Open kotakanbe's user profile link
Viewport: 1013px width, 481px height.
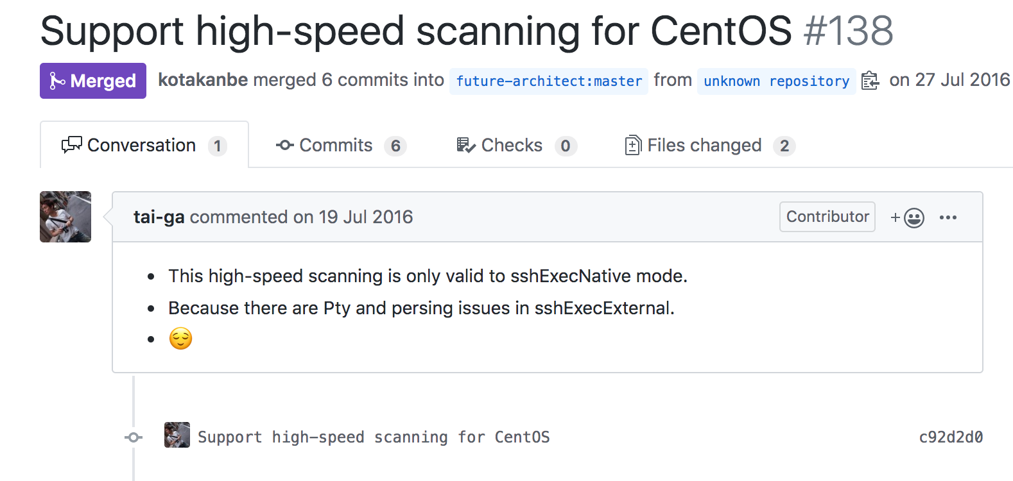pyautogui.click(x=203, y=80)
